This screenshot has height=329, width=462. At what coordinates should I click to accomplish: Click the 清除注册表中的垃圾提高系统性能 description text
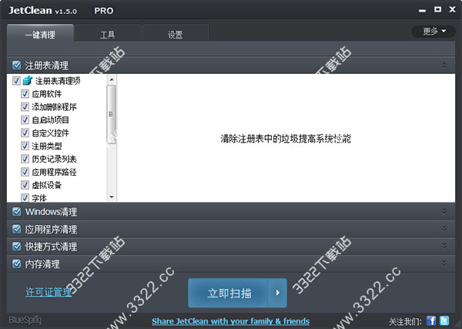(286, 139)
